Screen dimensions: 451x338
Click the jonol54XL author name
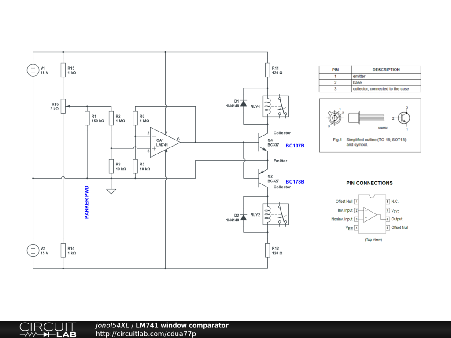(112, 325)
